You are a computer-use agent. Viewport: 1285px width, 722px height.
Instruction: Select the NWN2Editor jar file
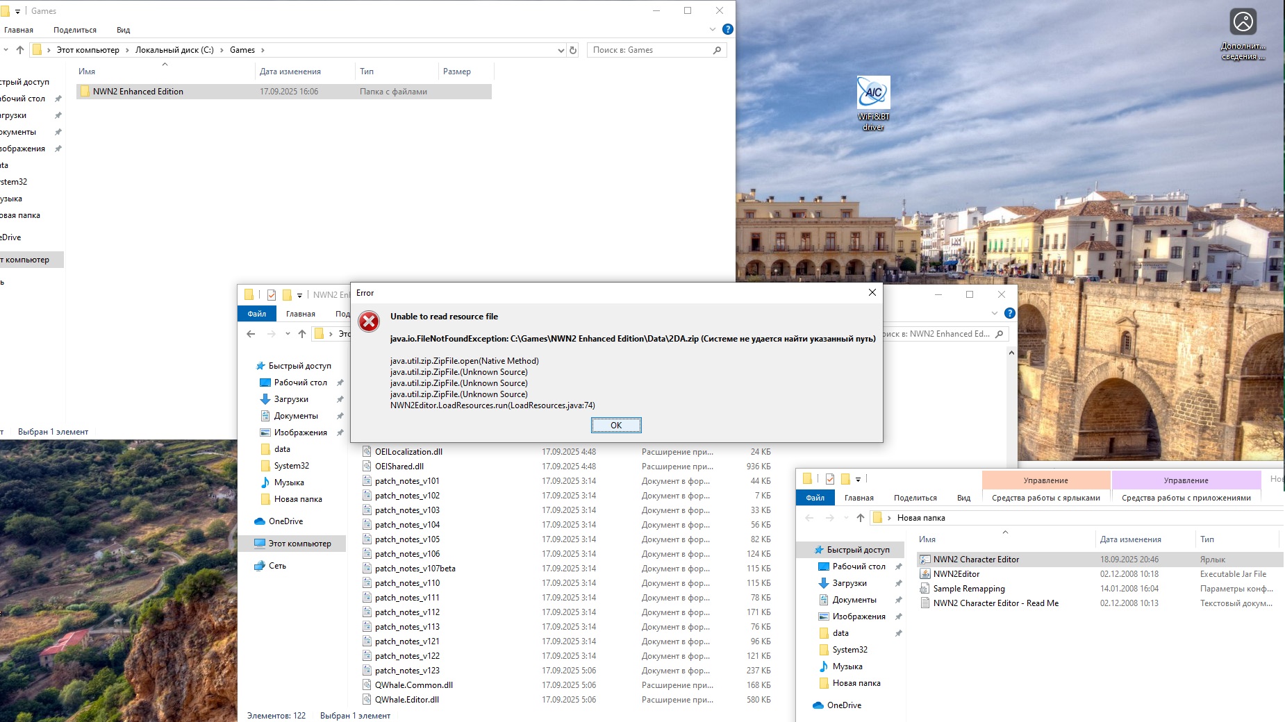click(x=956, y=574)
